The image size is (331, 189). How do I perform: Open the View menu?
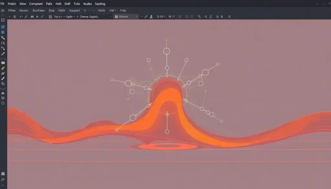[23, 4]
